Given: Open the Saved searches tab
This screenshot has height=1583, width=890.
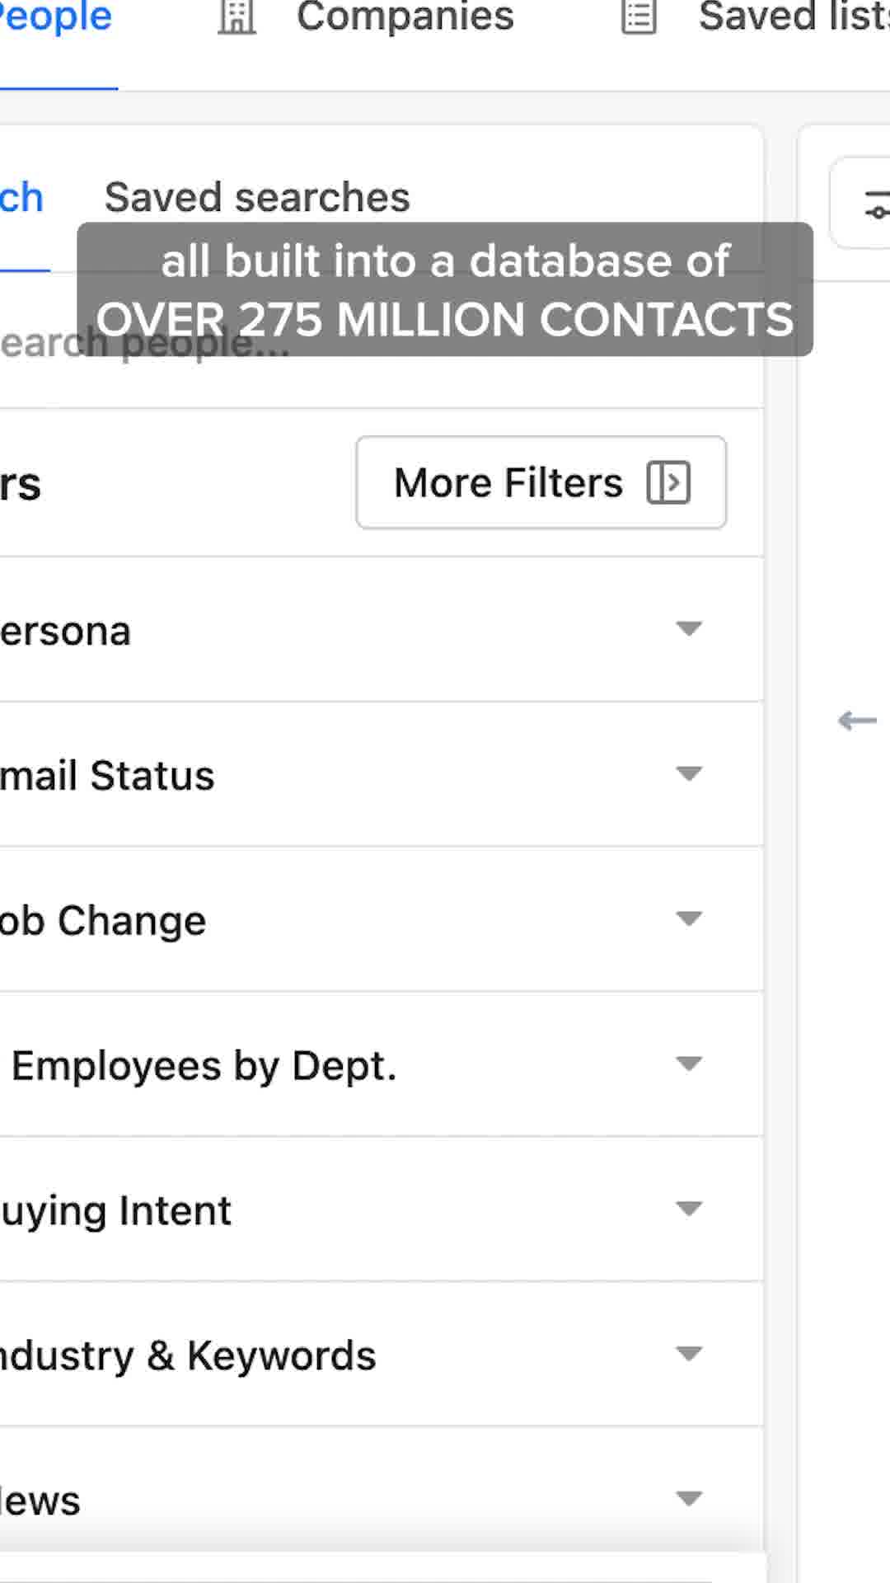Looking at the screenshot, I should [257, 198].
